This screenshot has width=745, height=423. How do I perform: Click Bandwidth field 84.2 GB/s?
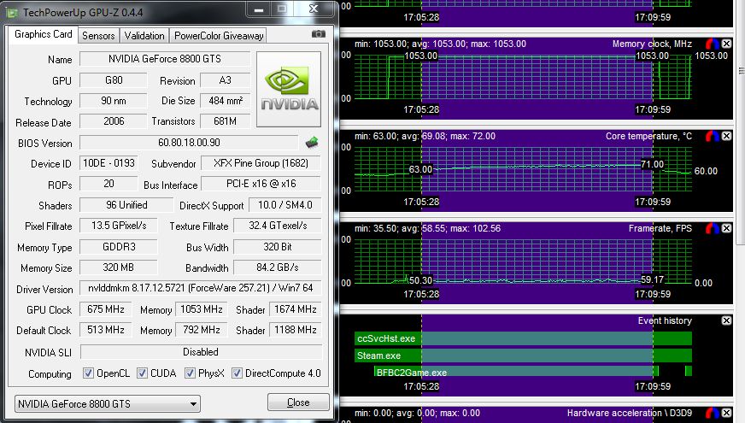point(278,267)
